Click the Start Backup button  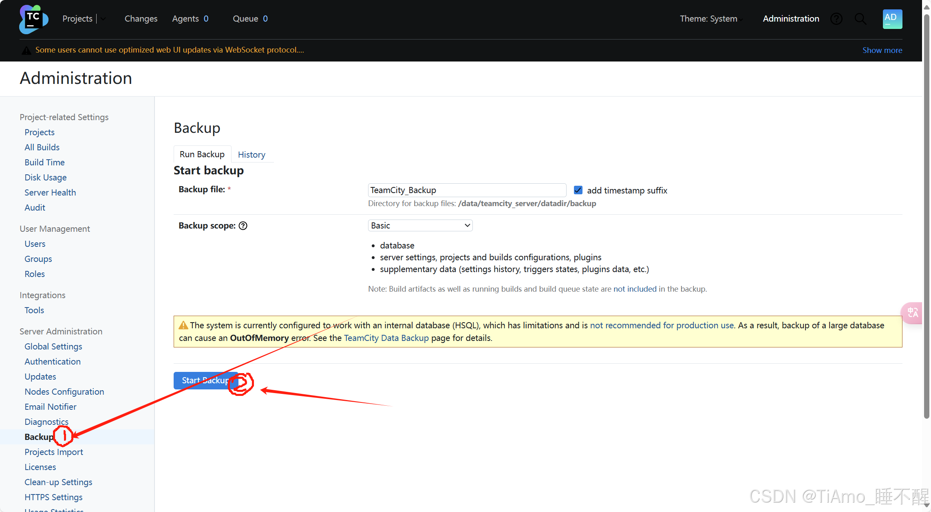click(x=205, y=380)
